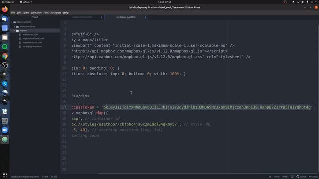Click line number 17 in the gutter
Viewport: 319px width, 179px height.
click(64, 107)
